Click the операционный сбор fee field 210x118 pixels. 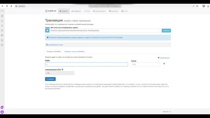(60, 73)
